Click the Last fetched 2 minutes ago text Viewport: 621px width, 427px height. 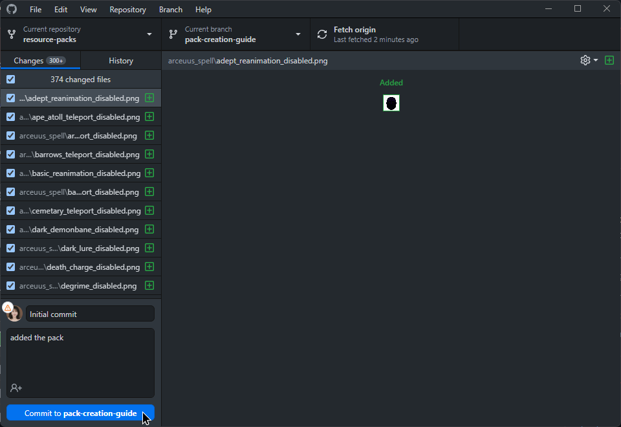pos(376,39)
